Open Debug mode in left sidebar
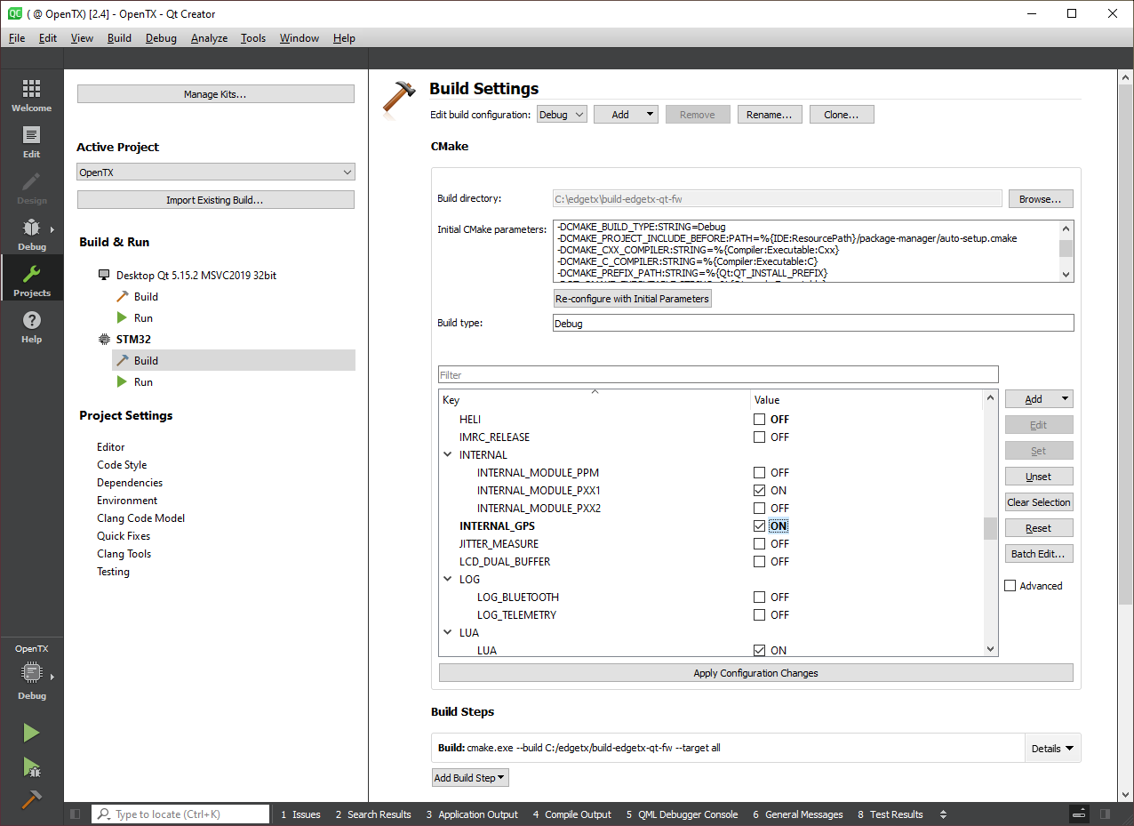This screenshot has height=826, width=1134. (31, 234)
